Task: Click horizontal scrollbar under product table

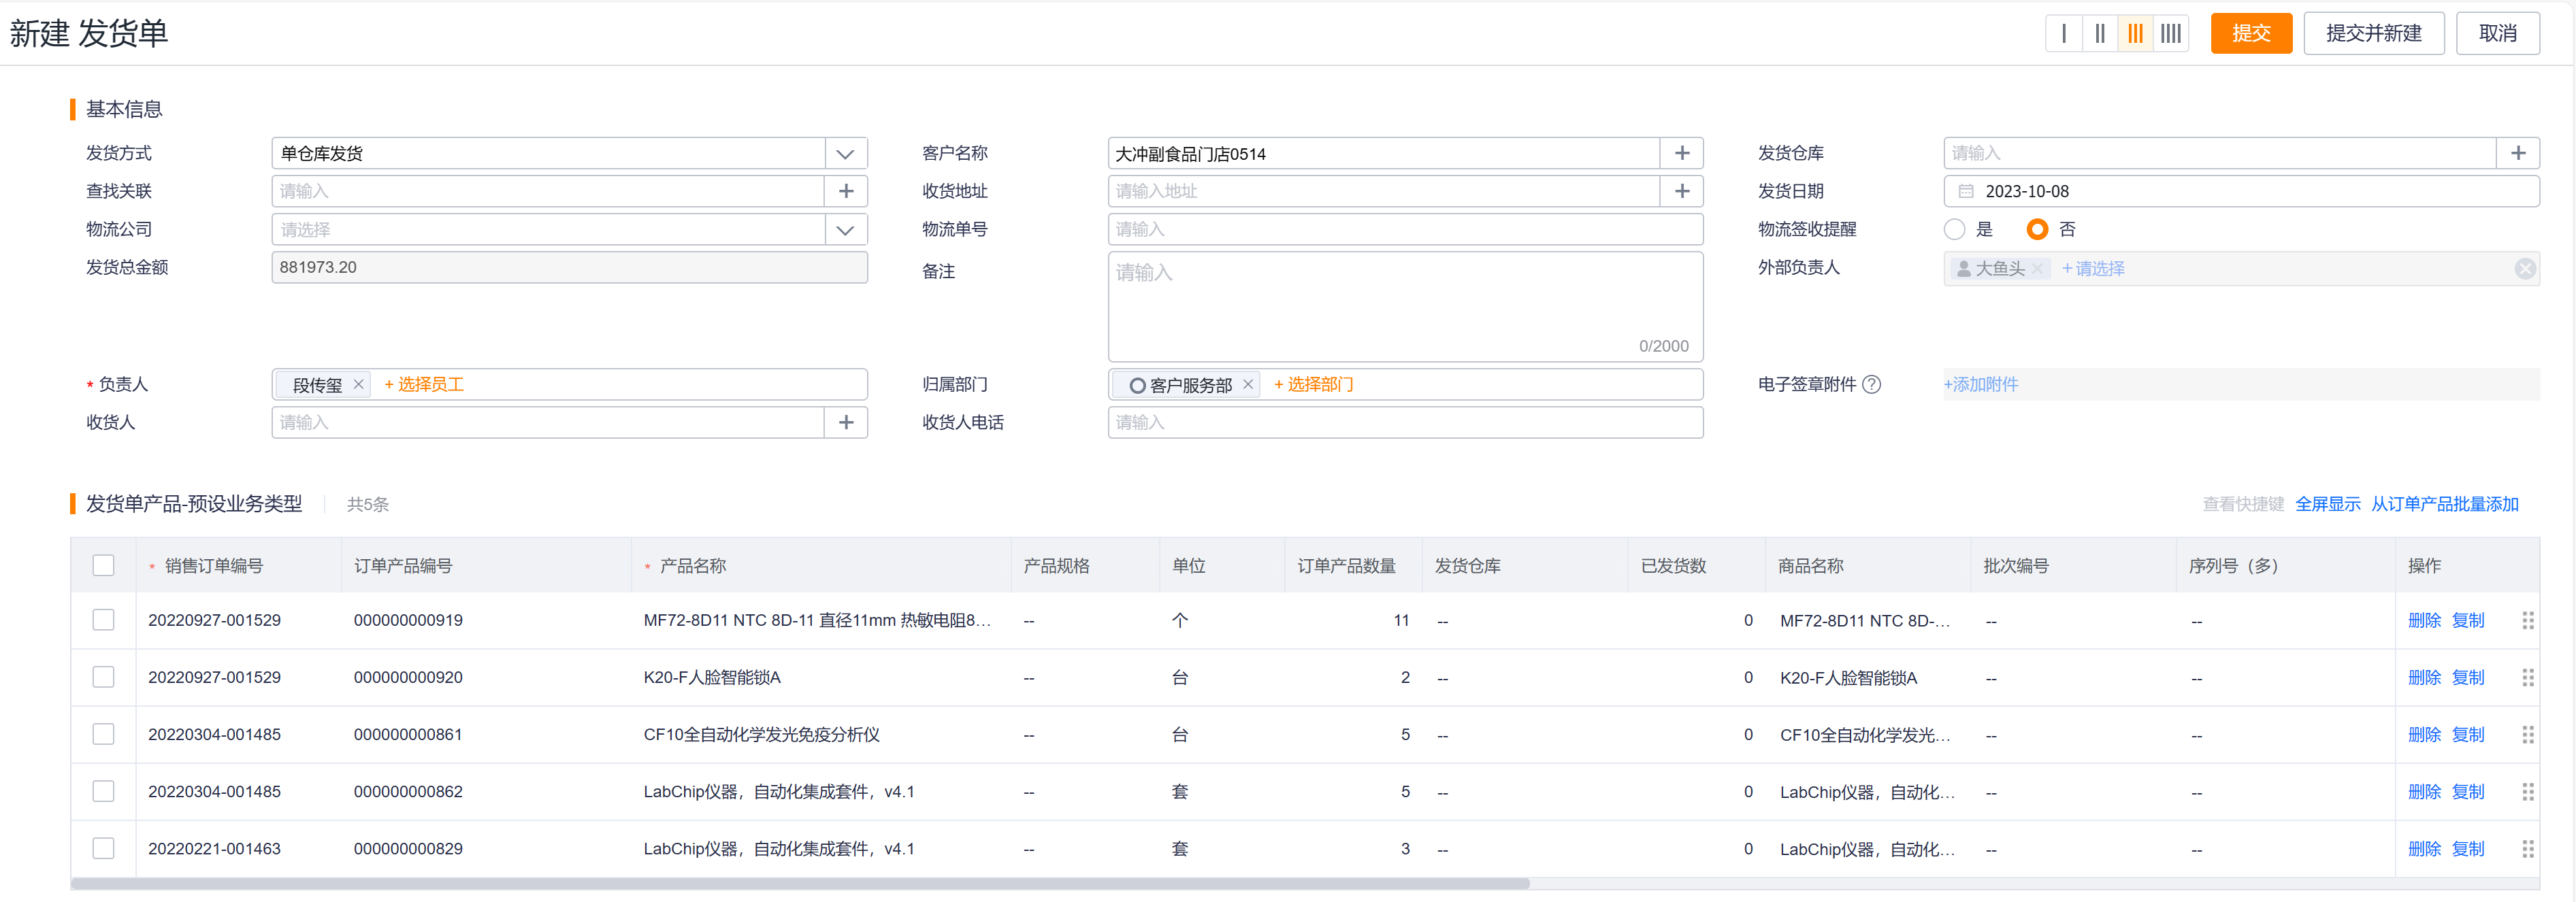Action: (x=800, y=883)
